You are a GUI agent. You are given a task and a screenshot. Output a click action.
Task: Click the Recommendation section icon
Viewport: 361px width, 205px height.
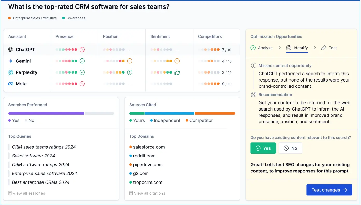(x=253, y=95)
